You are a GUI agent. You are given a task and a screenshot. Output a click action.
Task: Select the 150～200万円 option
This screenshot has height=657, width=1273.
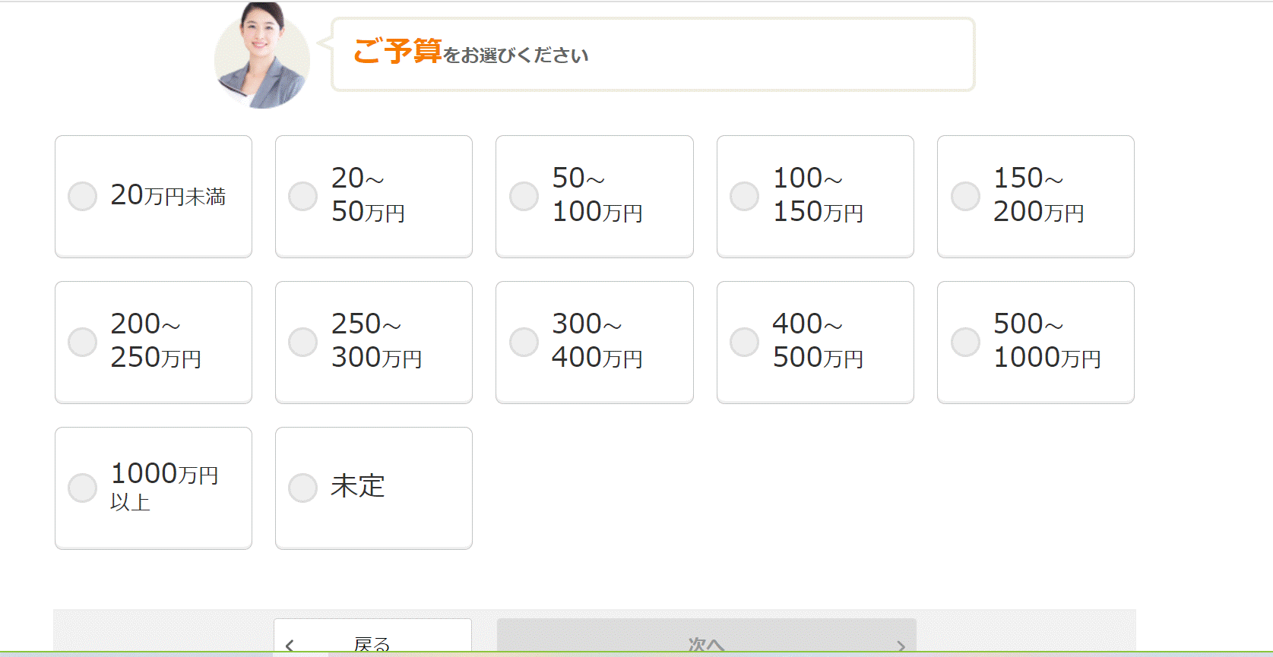[x=1036, y=197]
